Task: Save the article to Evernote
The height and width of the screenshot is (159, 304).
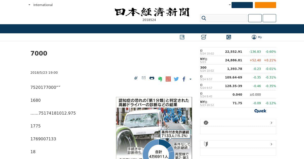Action: coord(160,79)
